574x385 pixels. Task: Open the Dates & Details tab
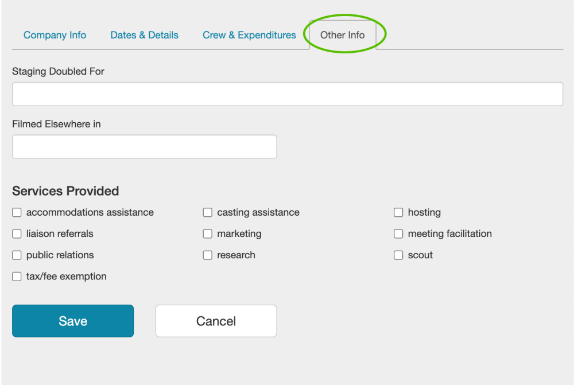coord(144,35)
